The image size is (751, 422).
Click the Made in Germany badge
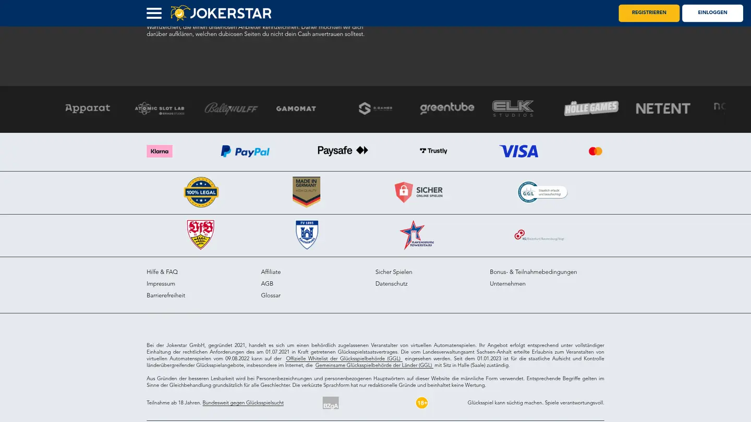(307, 192)
